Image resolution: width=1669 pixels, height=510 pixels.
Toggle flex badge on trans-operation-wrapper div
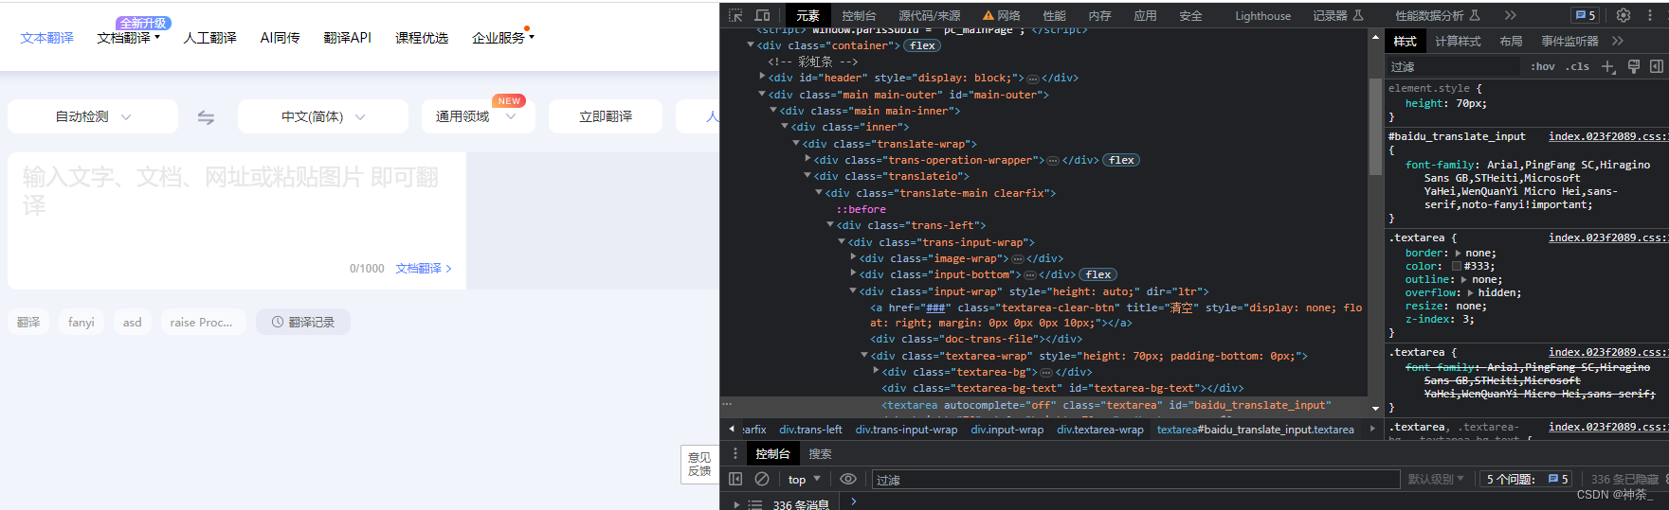pyautogui.click(x=1121, y=160)
